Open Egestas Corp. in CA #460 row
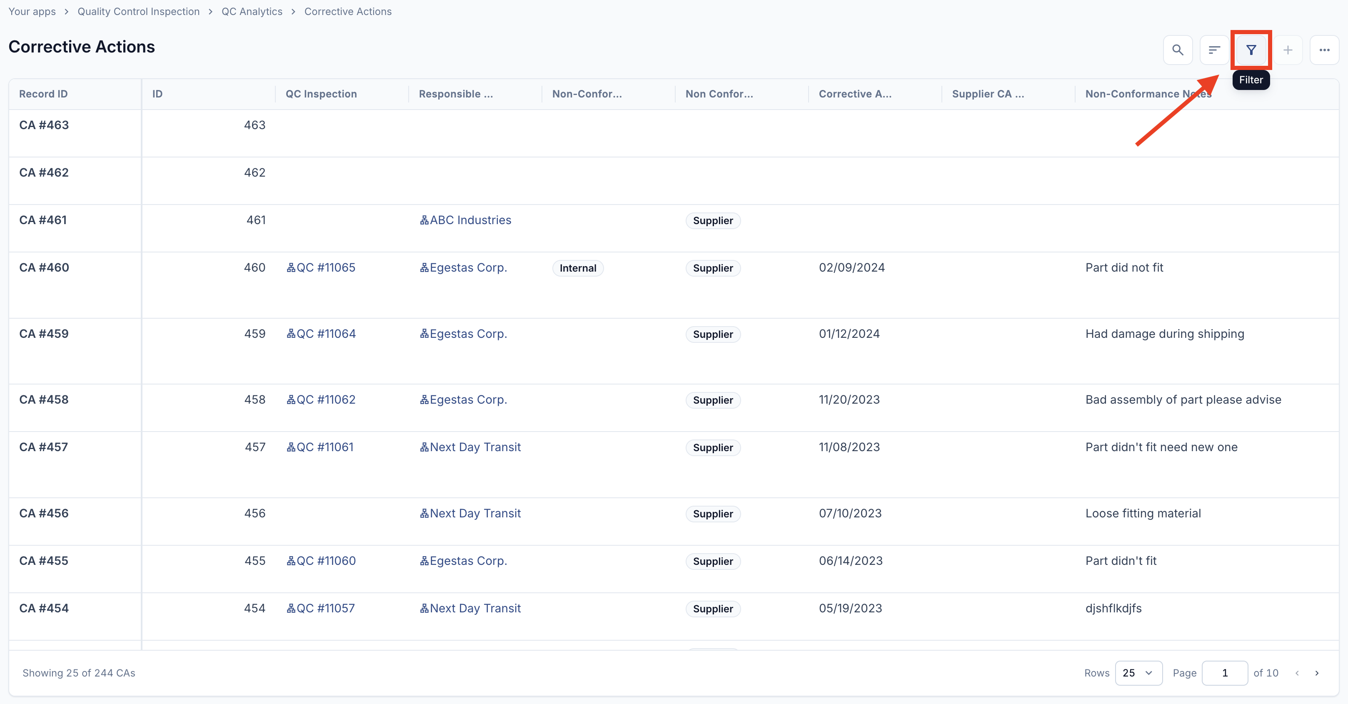The image size is (1348, 704). [464, 267]
